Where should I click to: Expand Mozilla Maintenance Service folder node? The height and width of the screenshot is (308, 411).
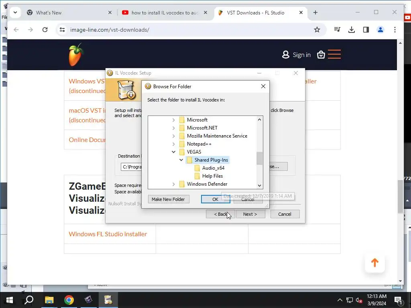(173, 136)
